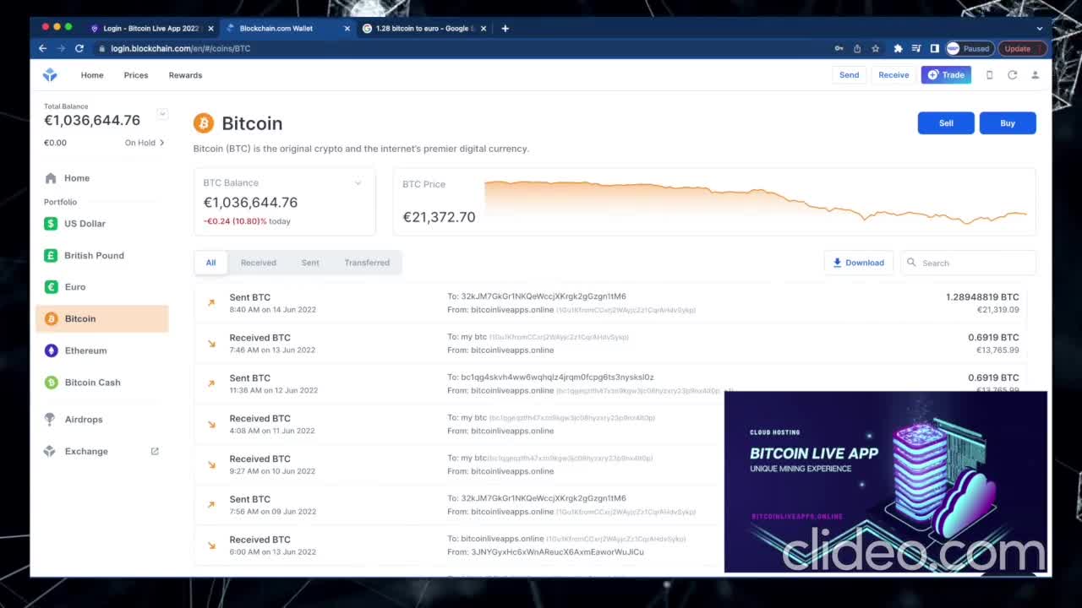The height and width of the screenshot is (608, 1082).
Task: Switch to the 1.28 bitcoin to euro Google tab
Action: click(423, 29)
